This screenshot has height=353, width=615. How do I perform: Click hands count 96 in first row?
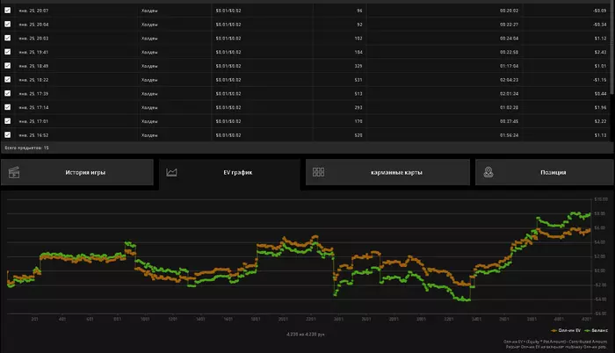(x=359, y=11)
